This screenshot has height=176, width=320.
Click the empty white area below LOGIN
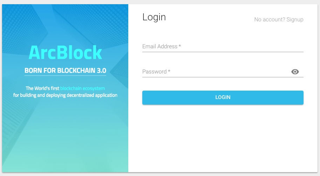click(x=223, y=140)
